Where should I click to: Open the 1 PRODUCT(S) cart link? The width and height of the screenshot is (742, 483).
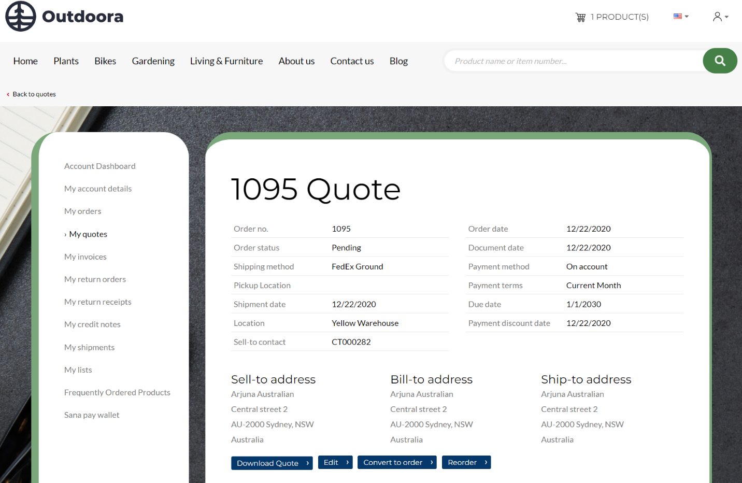click(620, 17)
